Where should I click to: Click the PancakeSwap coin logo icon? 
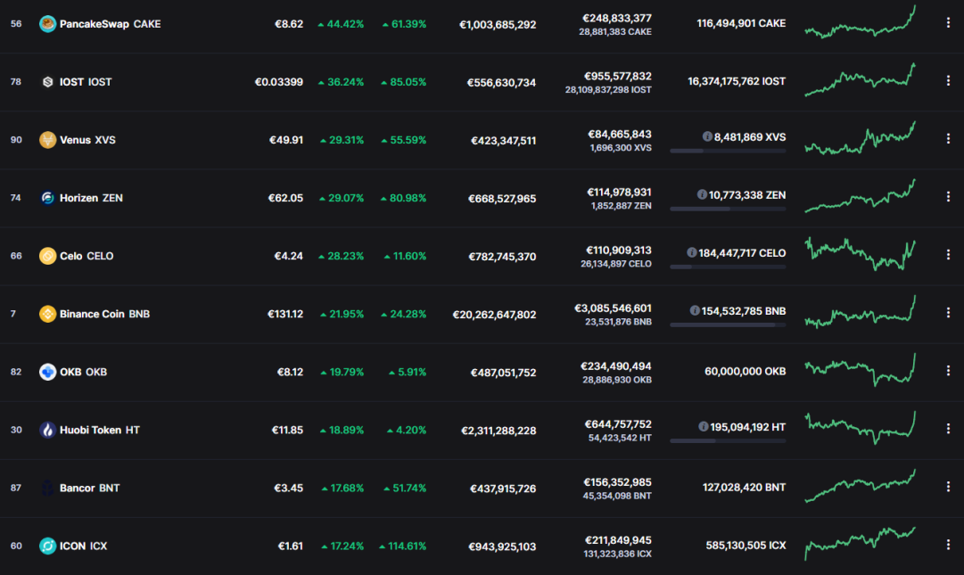pos(47,24)
